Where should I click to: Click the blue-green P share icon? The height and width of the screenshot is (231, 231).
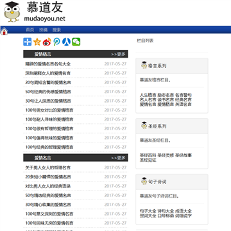click(56, 42)
